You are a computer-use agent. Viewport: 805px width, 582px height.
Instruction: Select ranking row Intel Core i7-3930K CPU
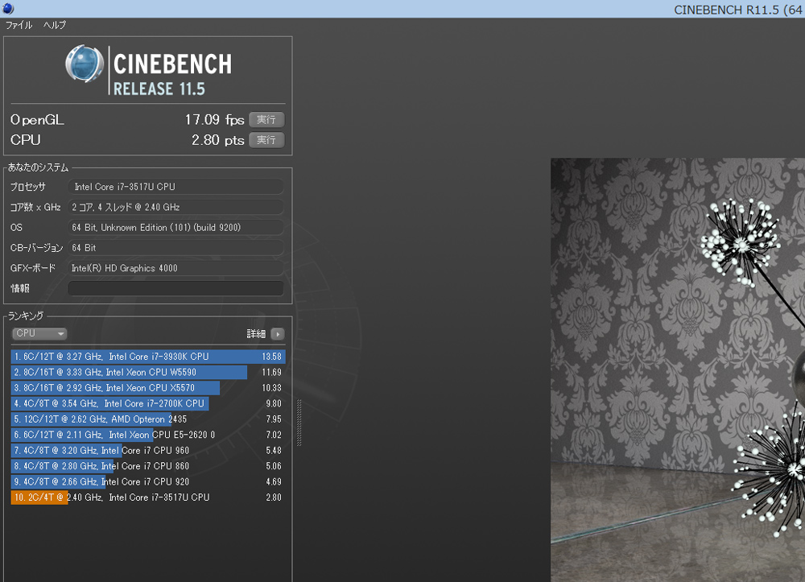(148, 356)
